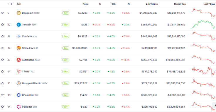Click the Cardano logo icon
This screenshot has width=216, height=112.
point(18,36)
